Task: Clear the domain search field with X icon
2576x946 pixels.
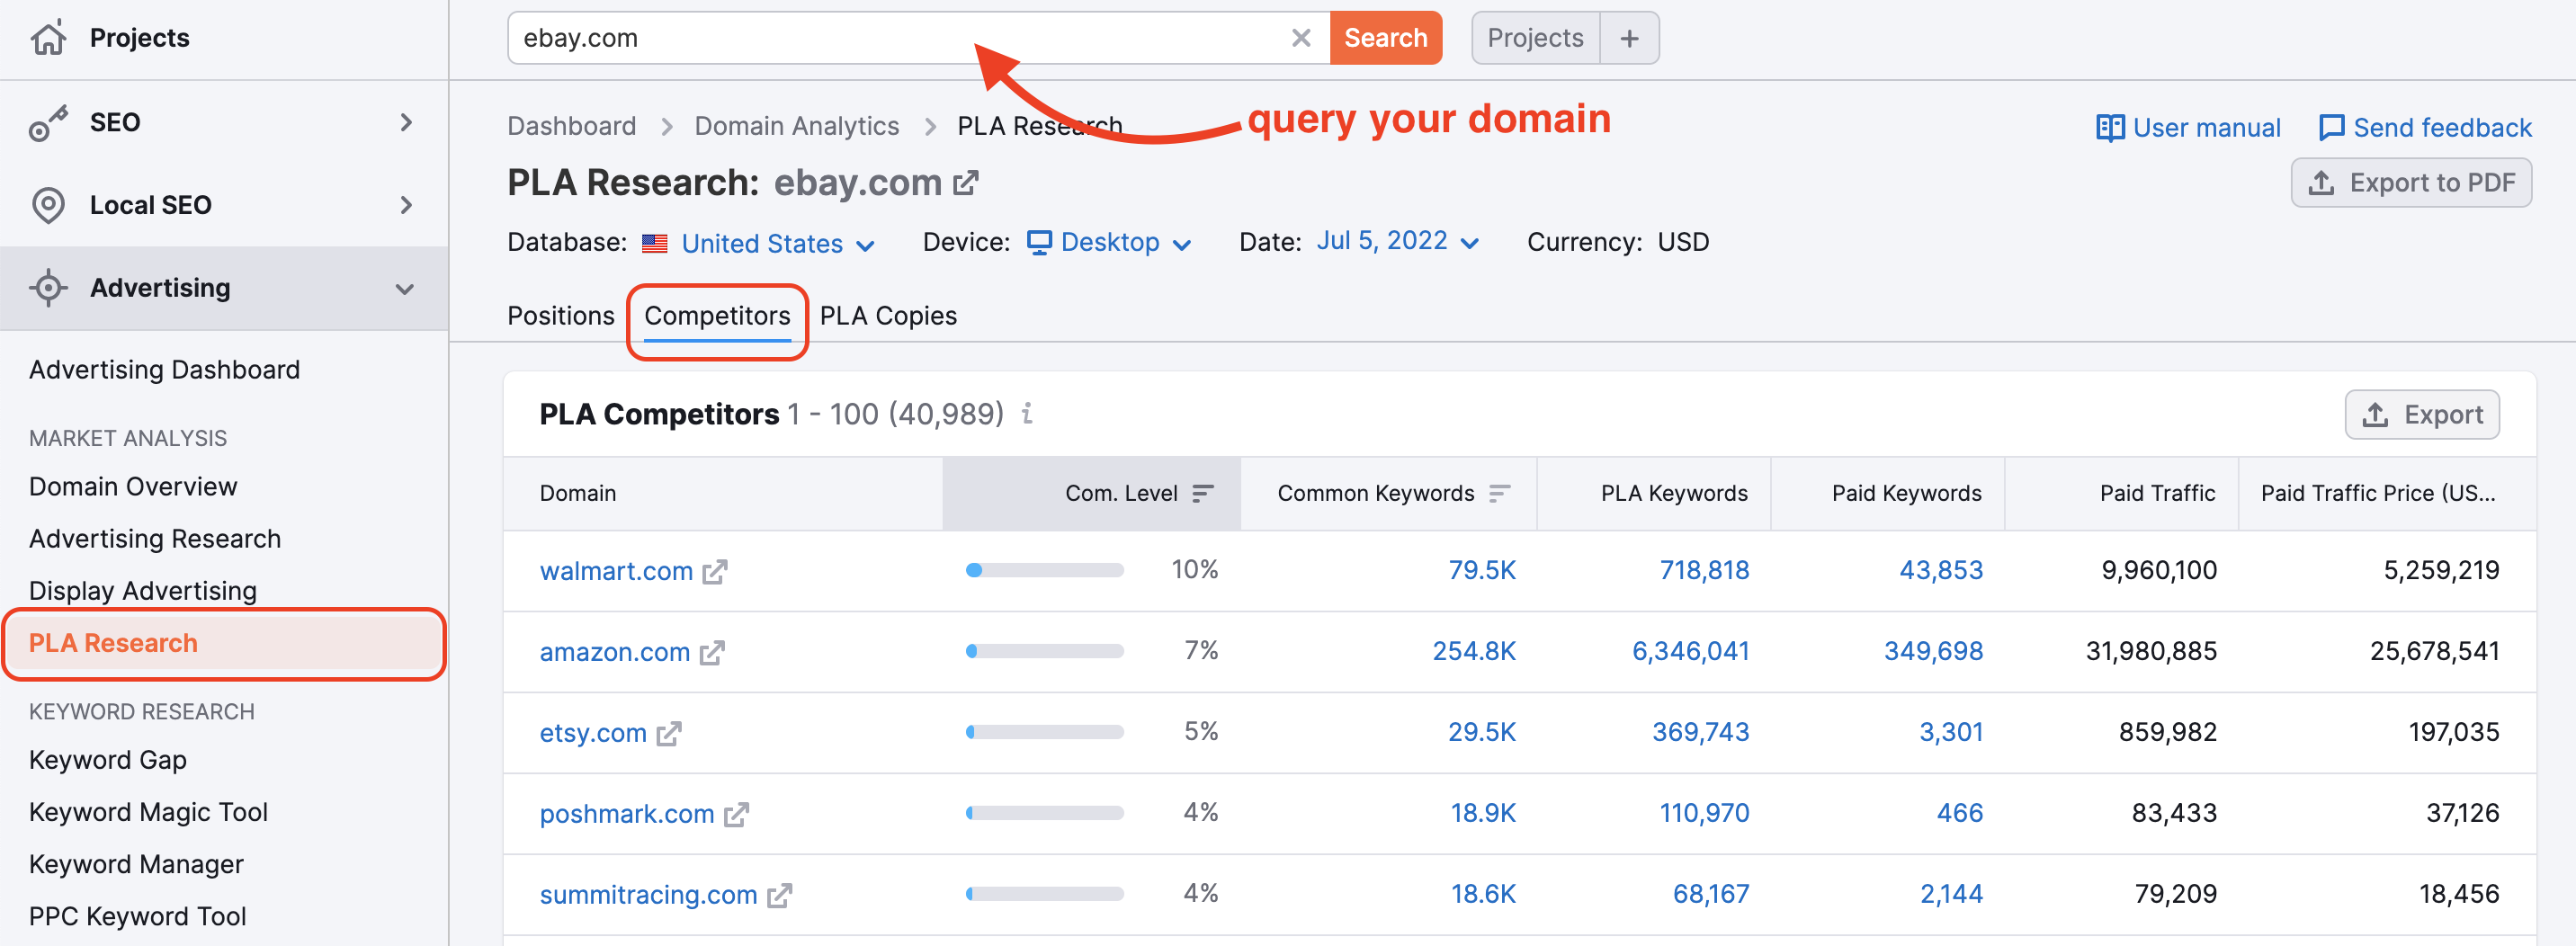Action: coord(1300,38)
